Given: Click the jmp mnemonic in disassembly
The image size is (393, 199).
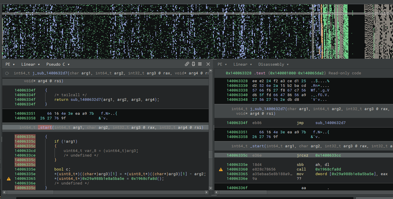Looking at the screenshot, I should pos(300,123).
